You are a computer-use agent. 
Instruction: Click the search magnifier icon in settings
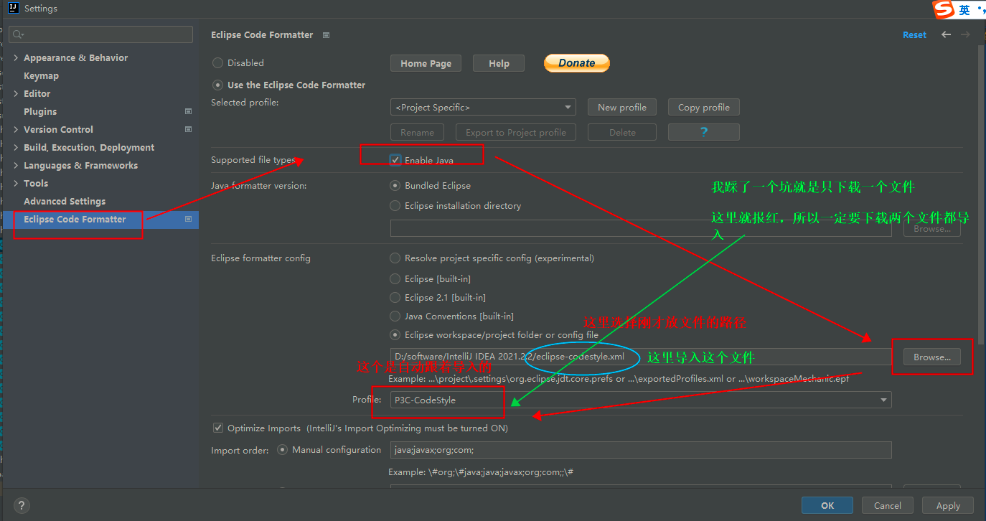point(18,34)
